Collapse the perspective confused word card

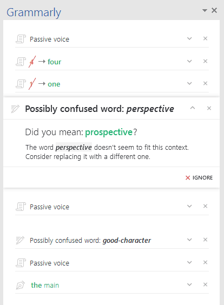193,108
